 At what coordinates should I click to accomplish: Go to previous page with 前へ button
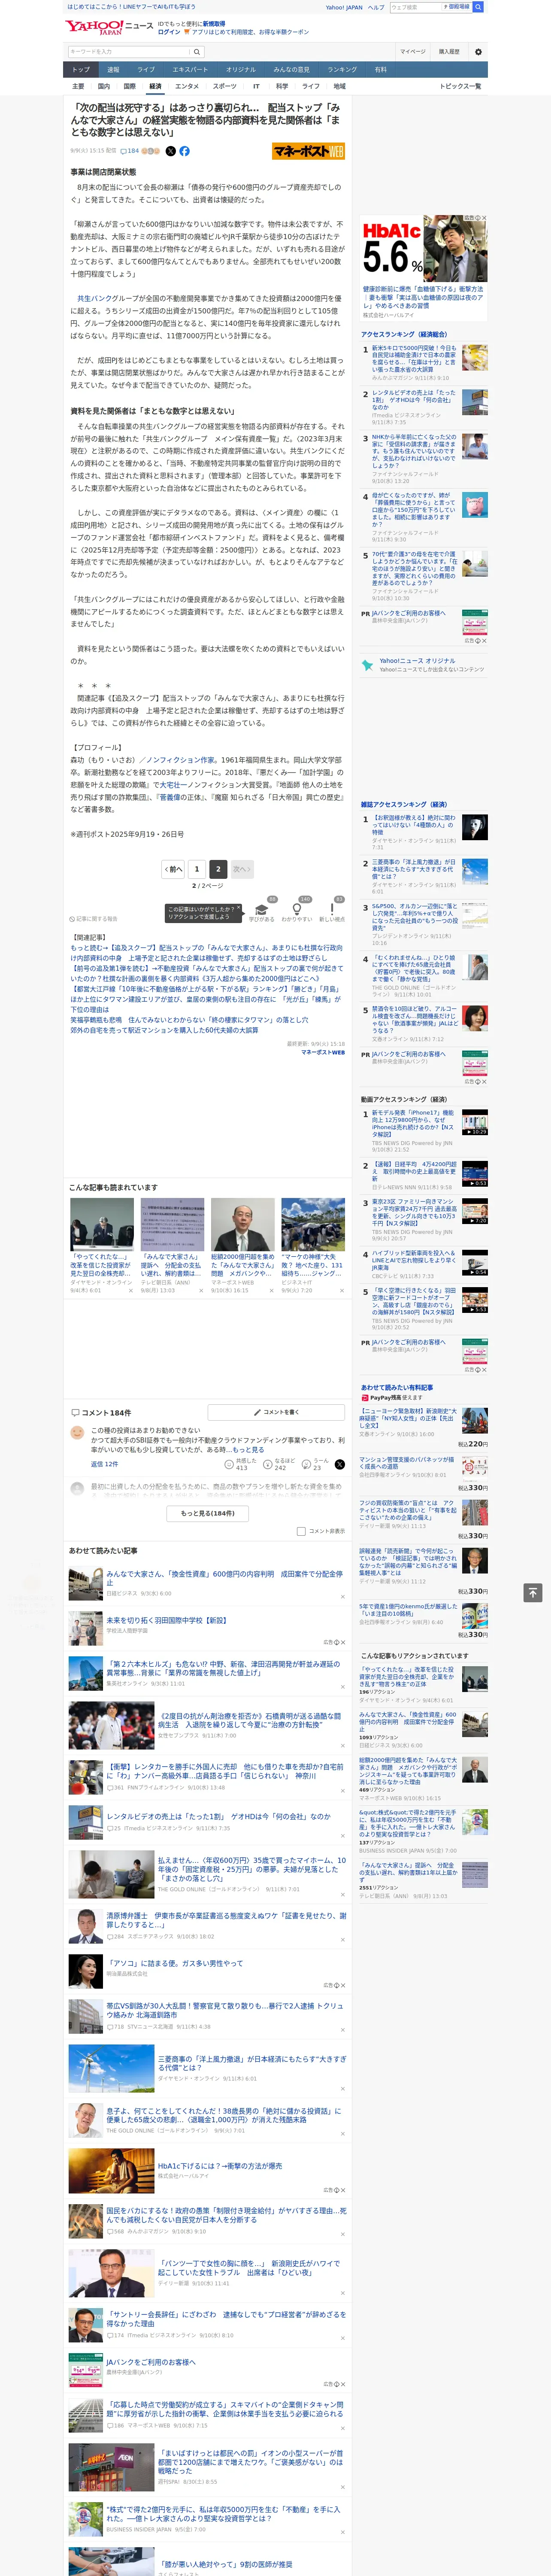click(x=173, y=869)
